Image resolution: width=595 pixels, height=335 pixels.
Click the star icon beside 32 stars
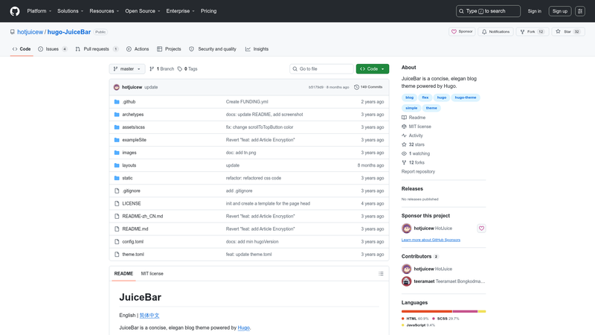(x=404, y=144)
